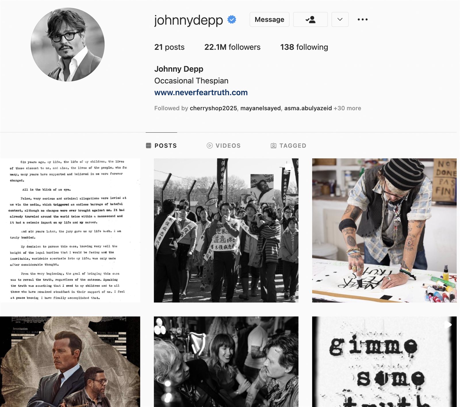
Task: Open mayanelsayed follower profile
Action: (x=260, y=108)
